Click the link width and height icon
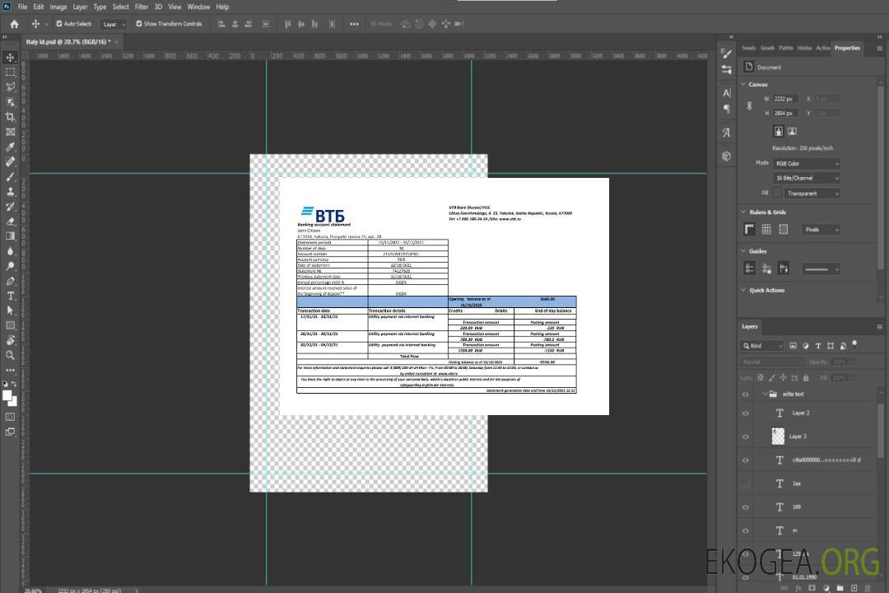889x593 pixels. click(749, 105)
